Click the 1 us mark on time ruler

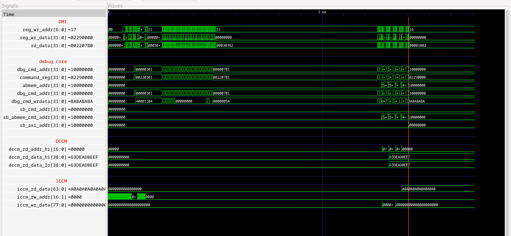[x=322, y=12]
